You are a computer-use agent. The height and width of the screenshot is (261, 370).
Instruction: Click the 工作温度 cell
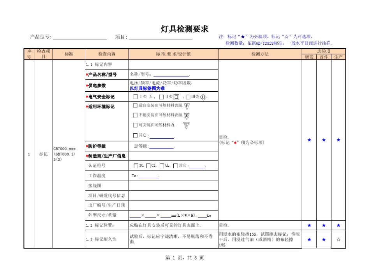107,176
